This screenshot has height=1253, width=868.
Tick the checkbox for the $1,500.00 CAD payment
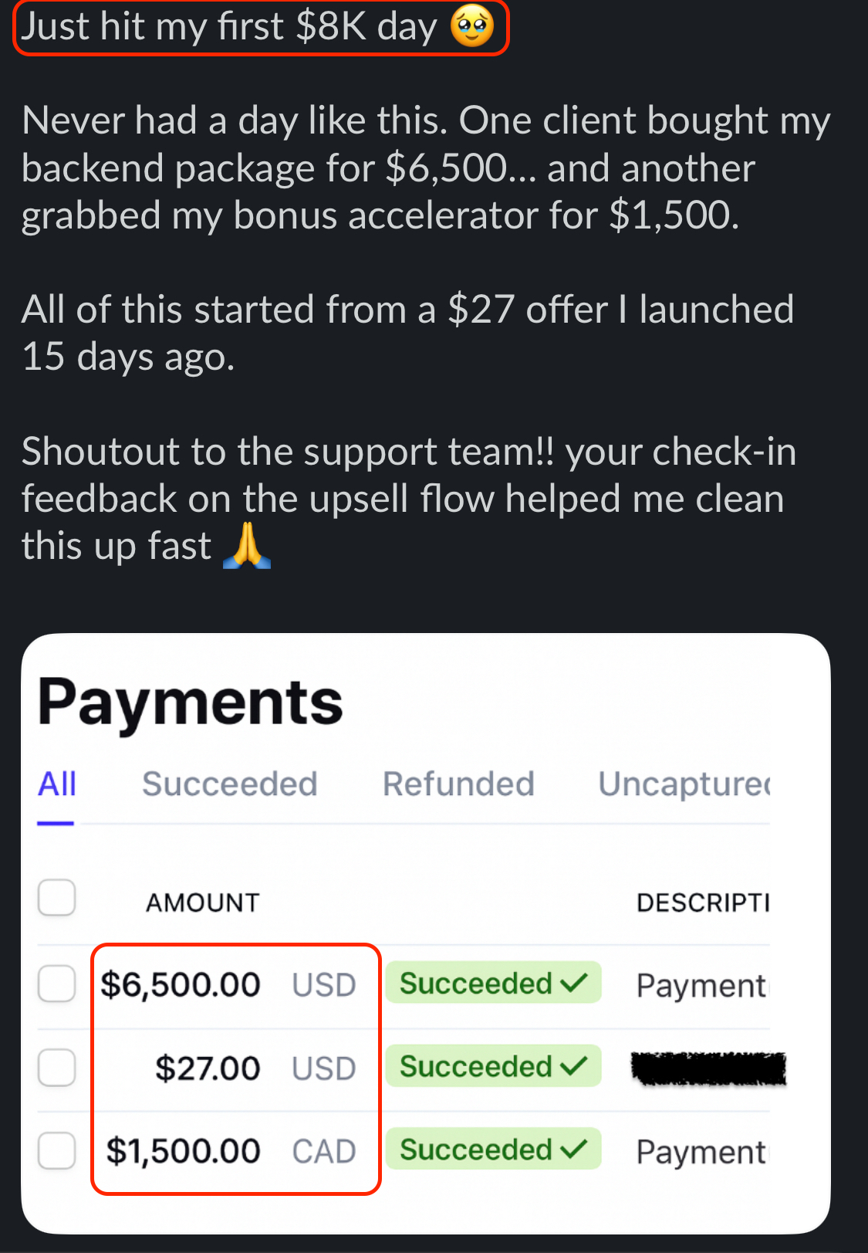[57, 1151]
